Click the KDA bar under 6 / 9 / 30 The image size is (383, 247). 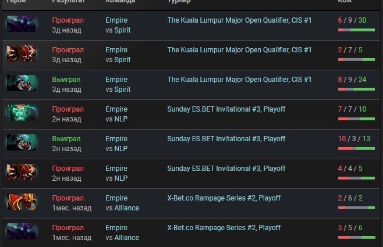pos(356,30)
